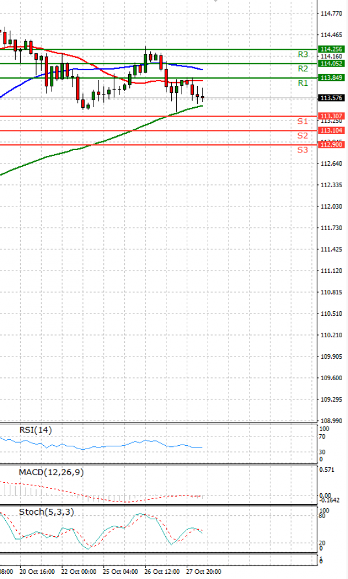Click the RSI scale value 70
Image resolution: width=348 pixels, height=579 pixels.
(322, 436)
